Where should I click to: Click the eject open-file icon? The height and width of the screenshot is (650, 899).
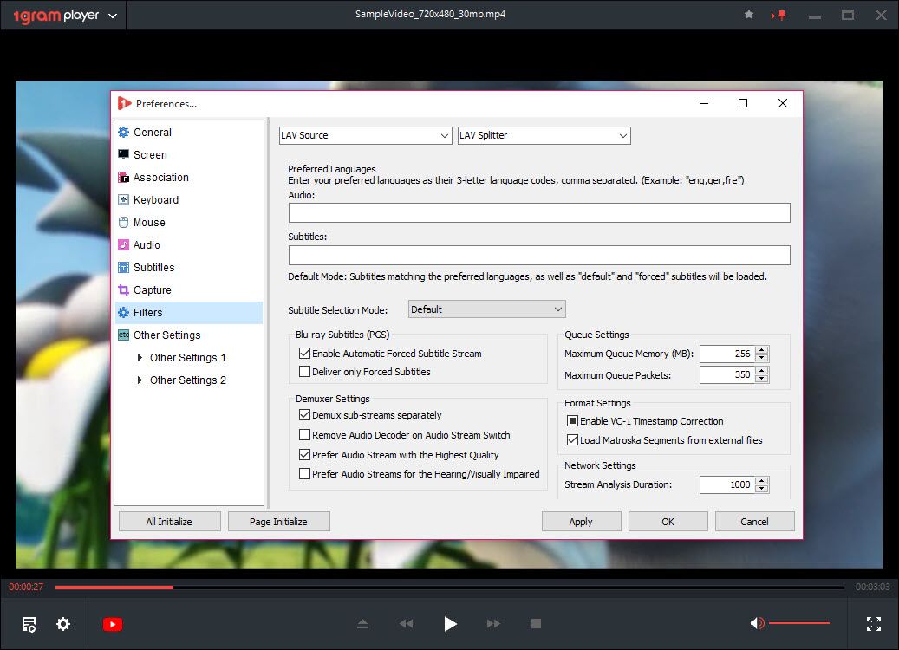click(363, 624)
